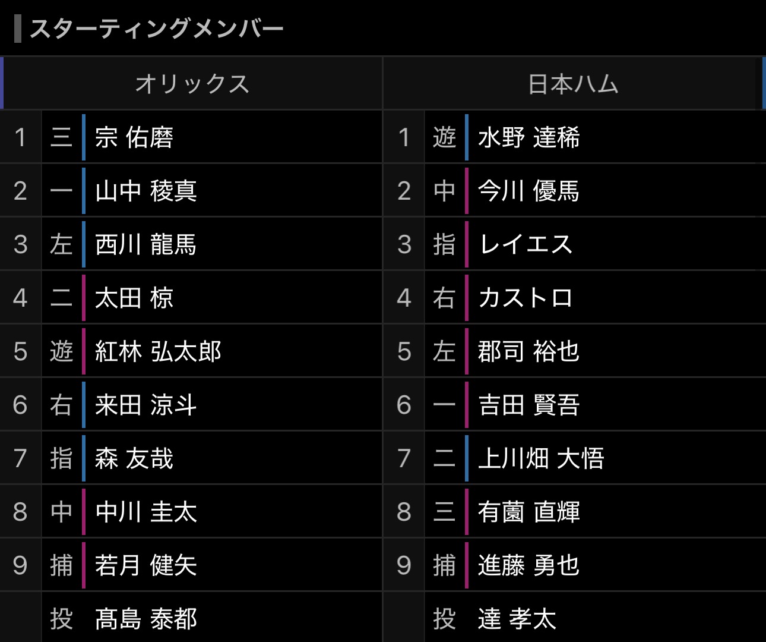The height and width of the screenshot is (642, 766).
Task: Click starting pitcher 髙島 泰都
Action: 145,619
